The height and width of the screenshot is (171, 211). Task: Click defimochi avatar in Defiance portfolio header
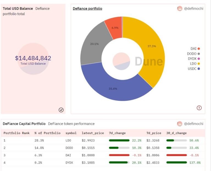coord(180,9)
